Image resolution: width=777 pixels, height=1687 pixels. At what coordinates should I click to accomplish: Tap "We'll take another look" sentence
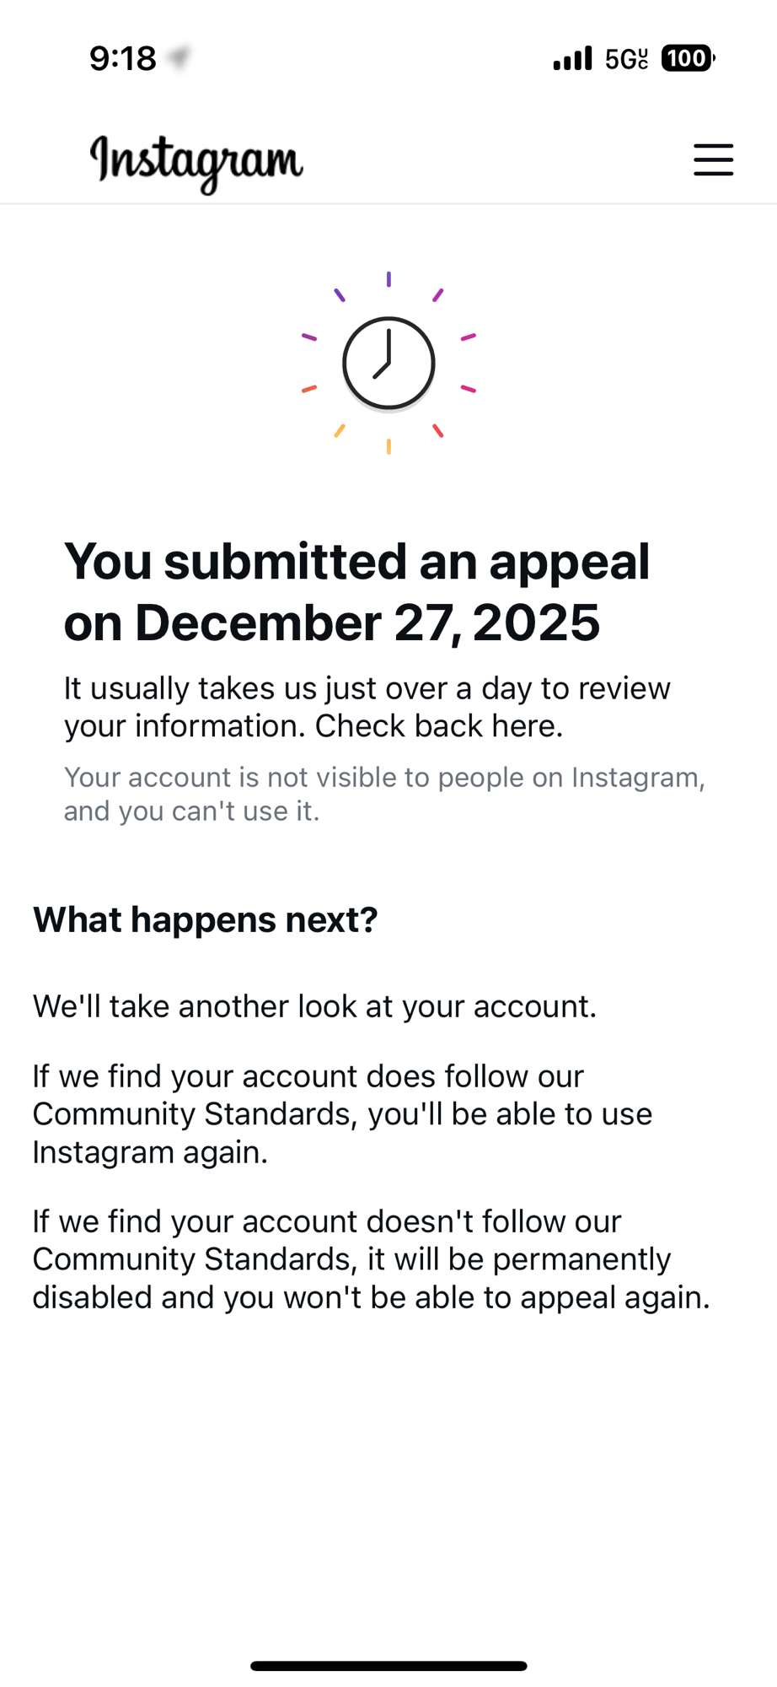pos(314,1006)
